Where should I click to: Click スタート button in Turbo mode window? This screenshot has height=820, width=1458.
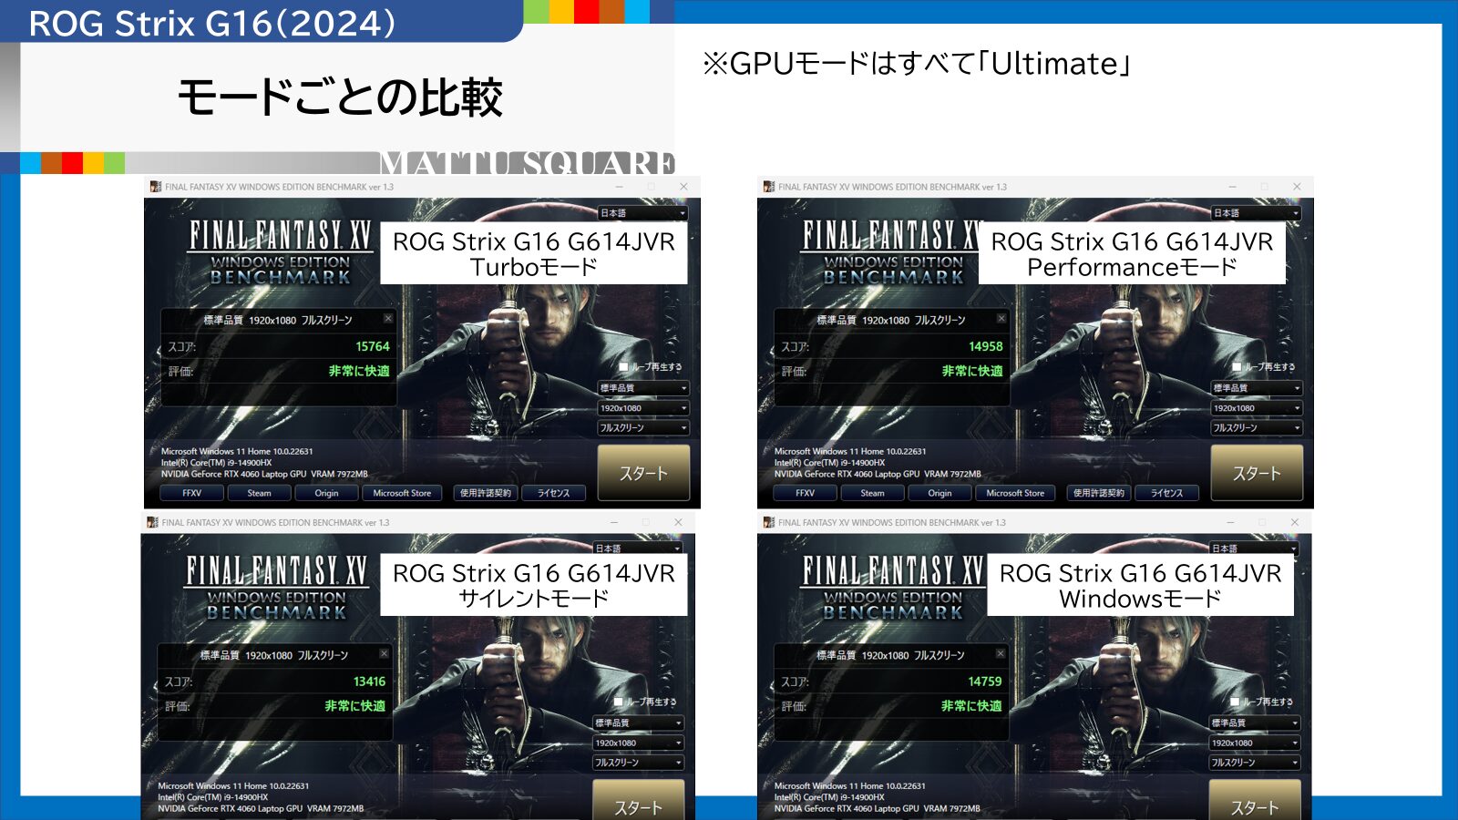point(643,473)
